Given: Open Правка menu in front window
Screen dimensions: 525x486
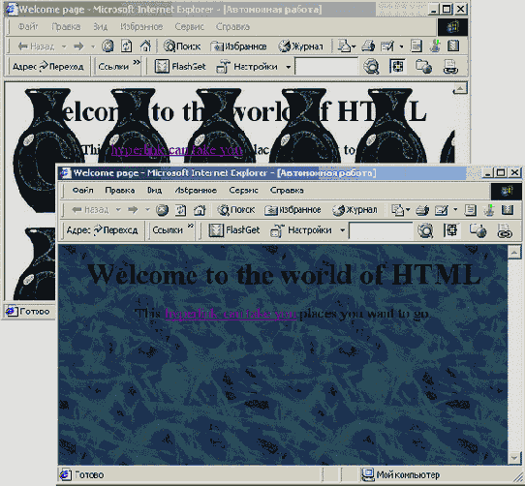Looking at the screenshot, I should tap(120, 191).
